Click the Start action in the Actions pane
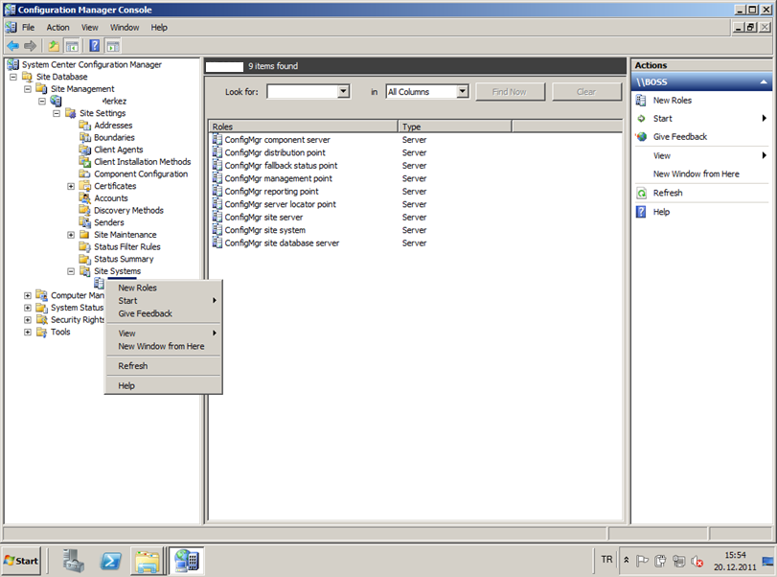Screen dimensions: 777x577 tap(663, 119)
